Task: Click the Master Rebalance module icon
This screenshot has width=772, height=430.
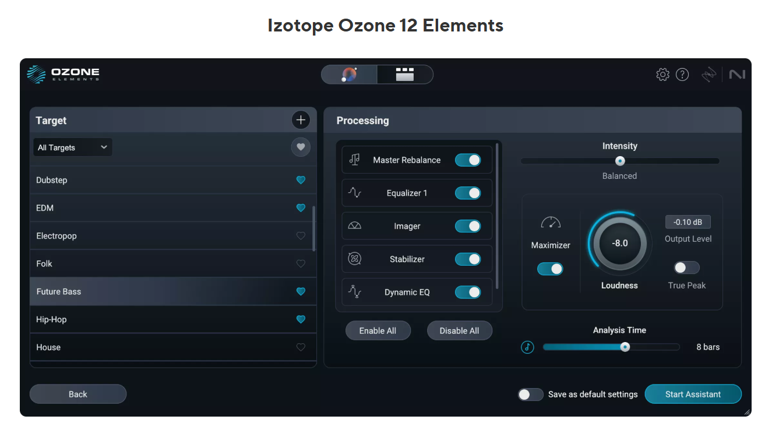Action: [x=354, y=160]
